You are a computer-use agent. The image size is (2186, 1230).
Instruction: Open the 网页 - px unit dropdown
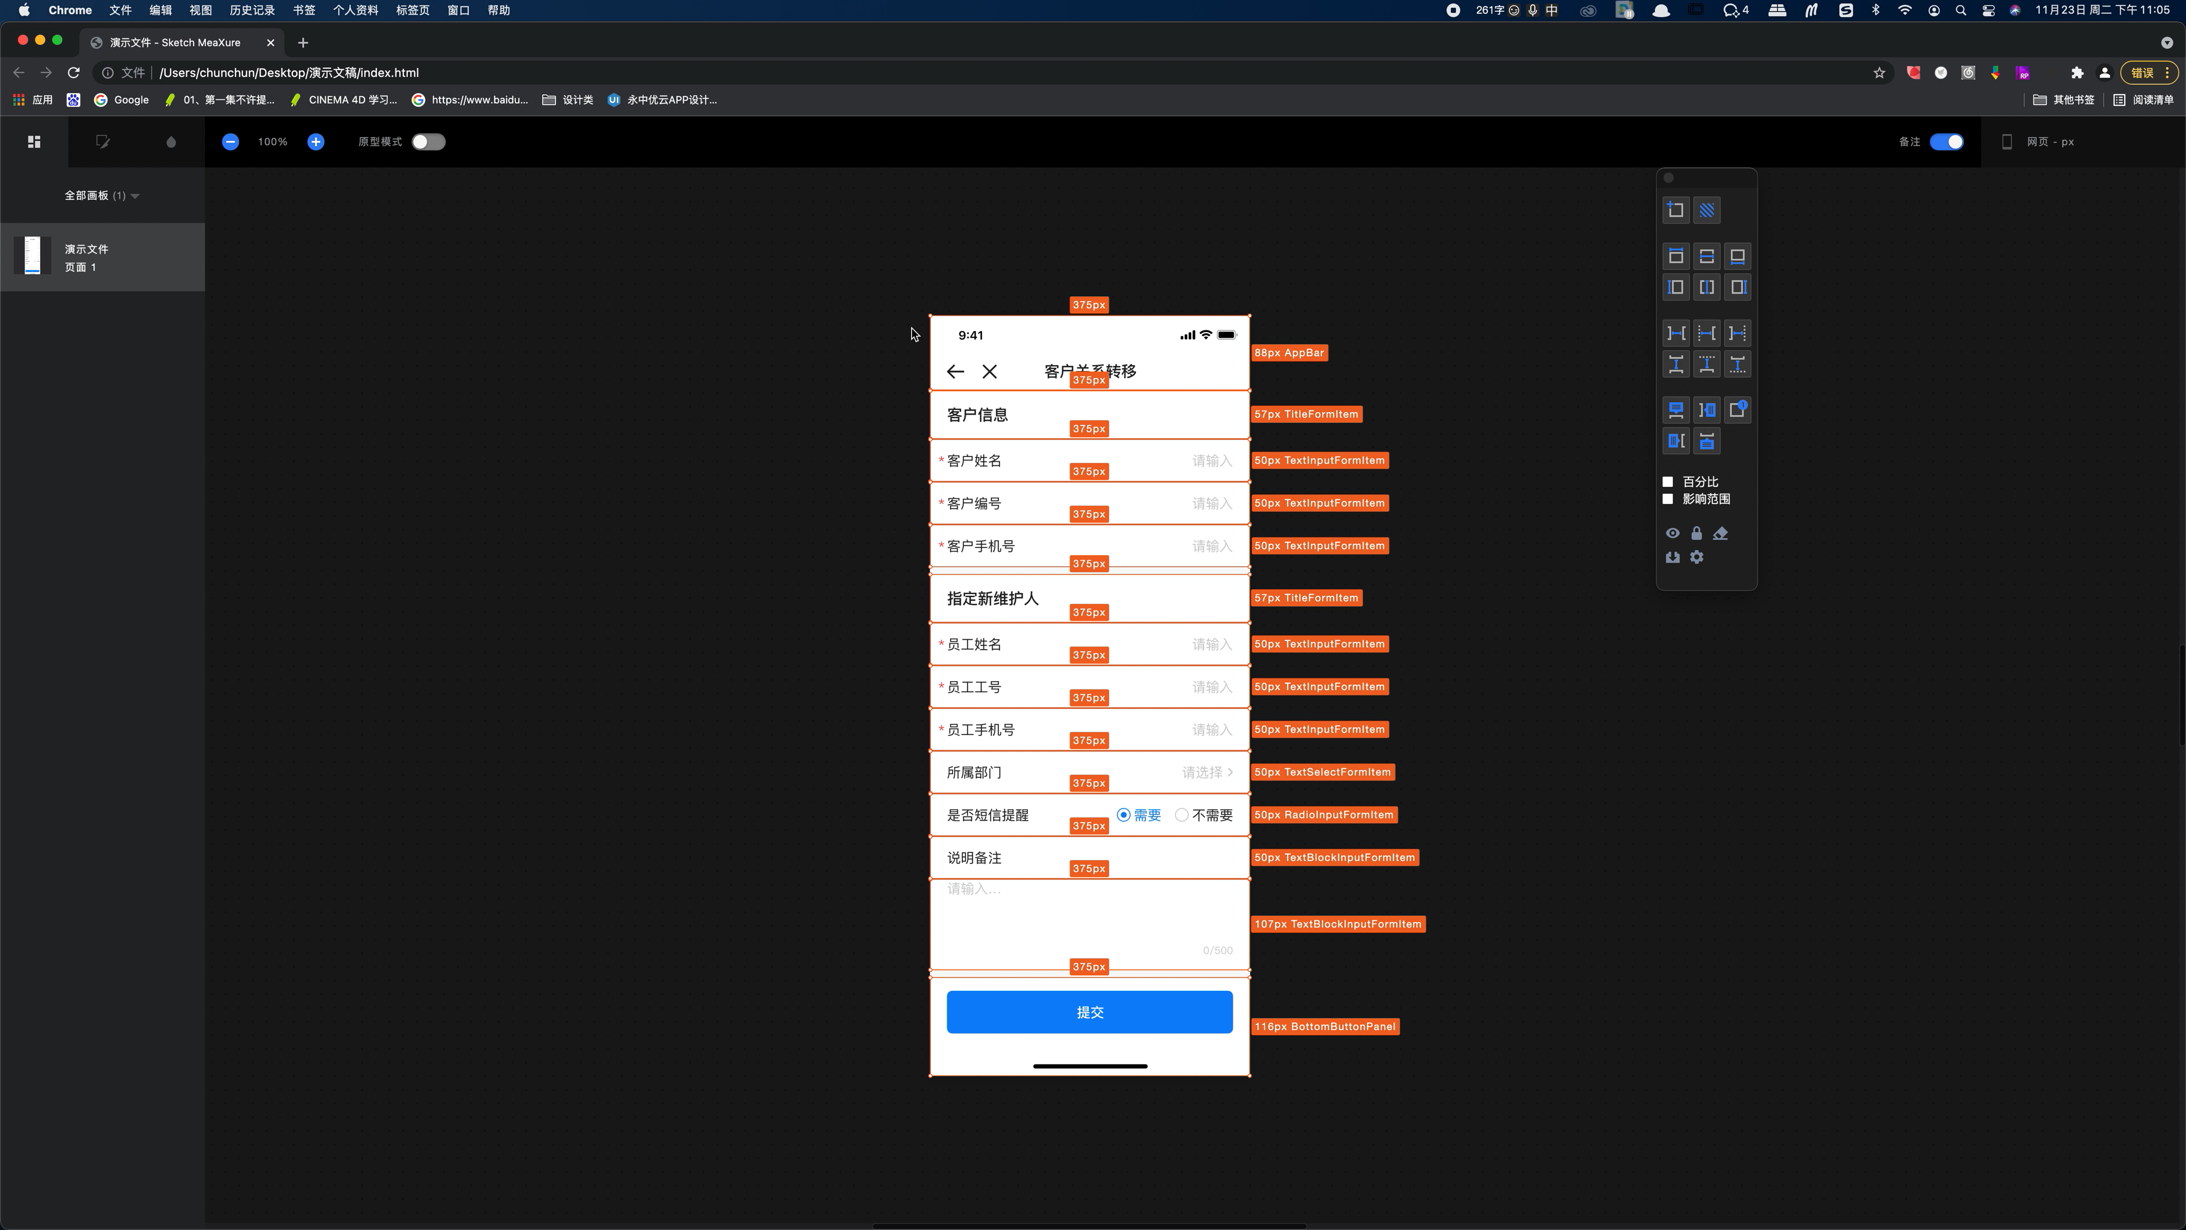coord(2049,142)
